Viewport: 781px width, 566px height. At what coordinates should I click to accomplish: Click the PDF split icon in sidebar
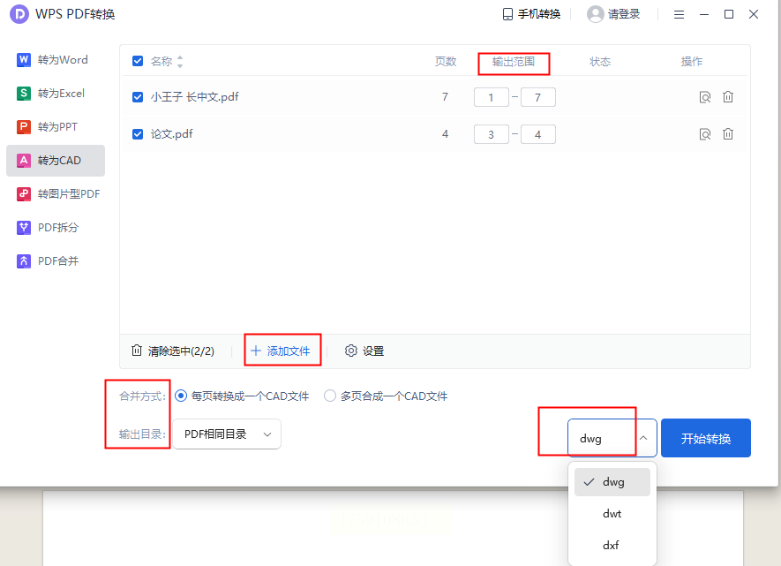tap(24, 228)
